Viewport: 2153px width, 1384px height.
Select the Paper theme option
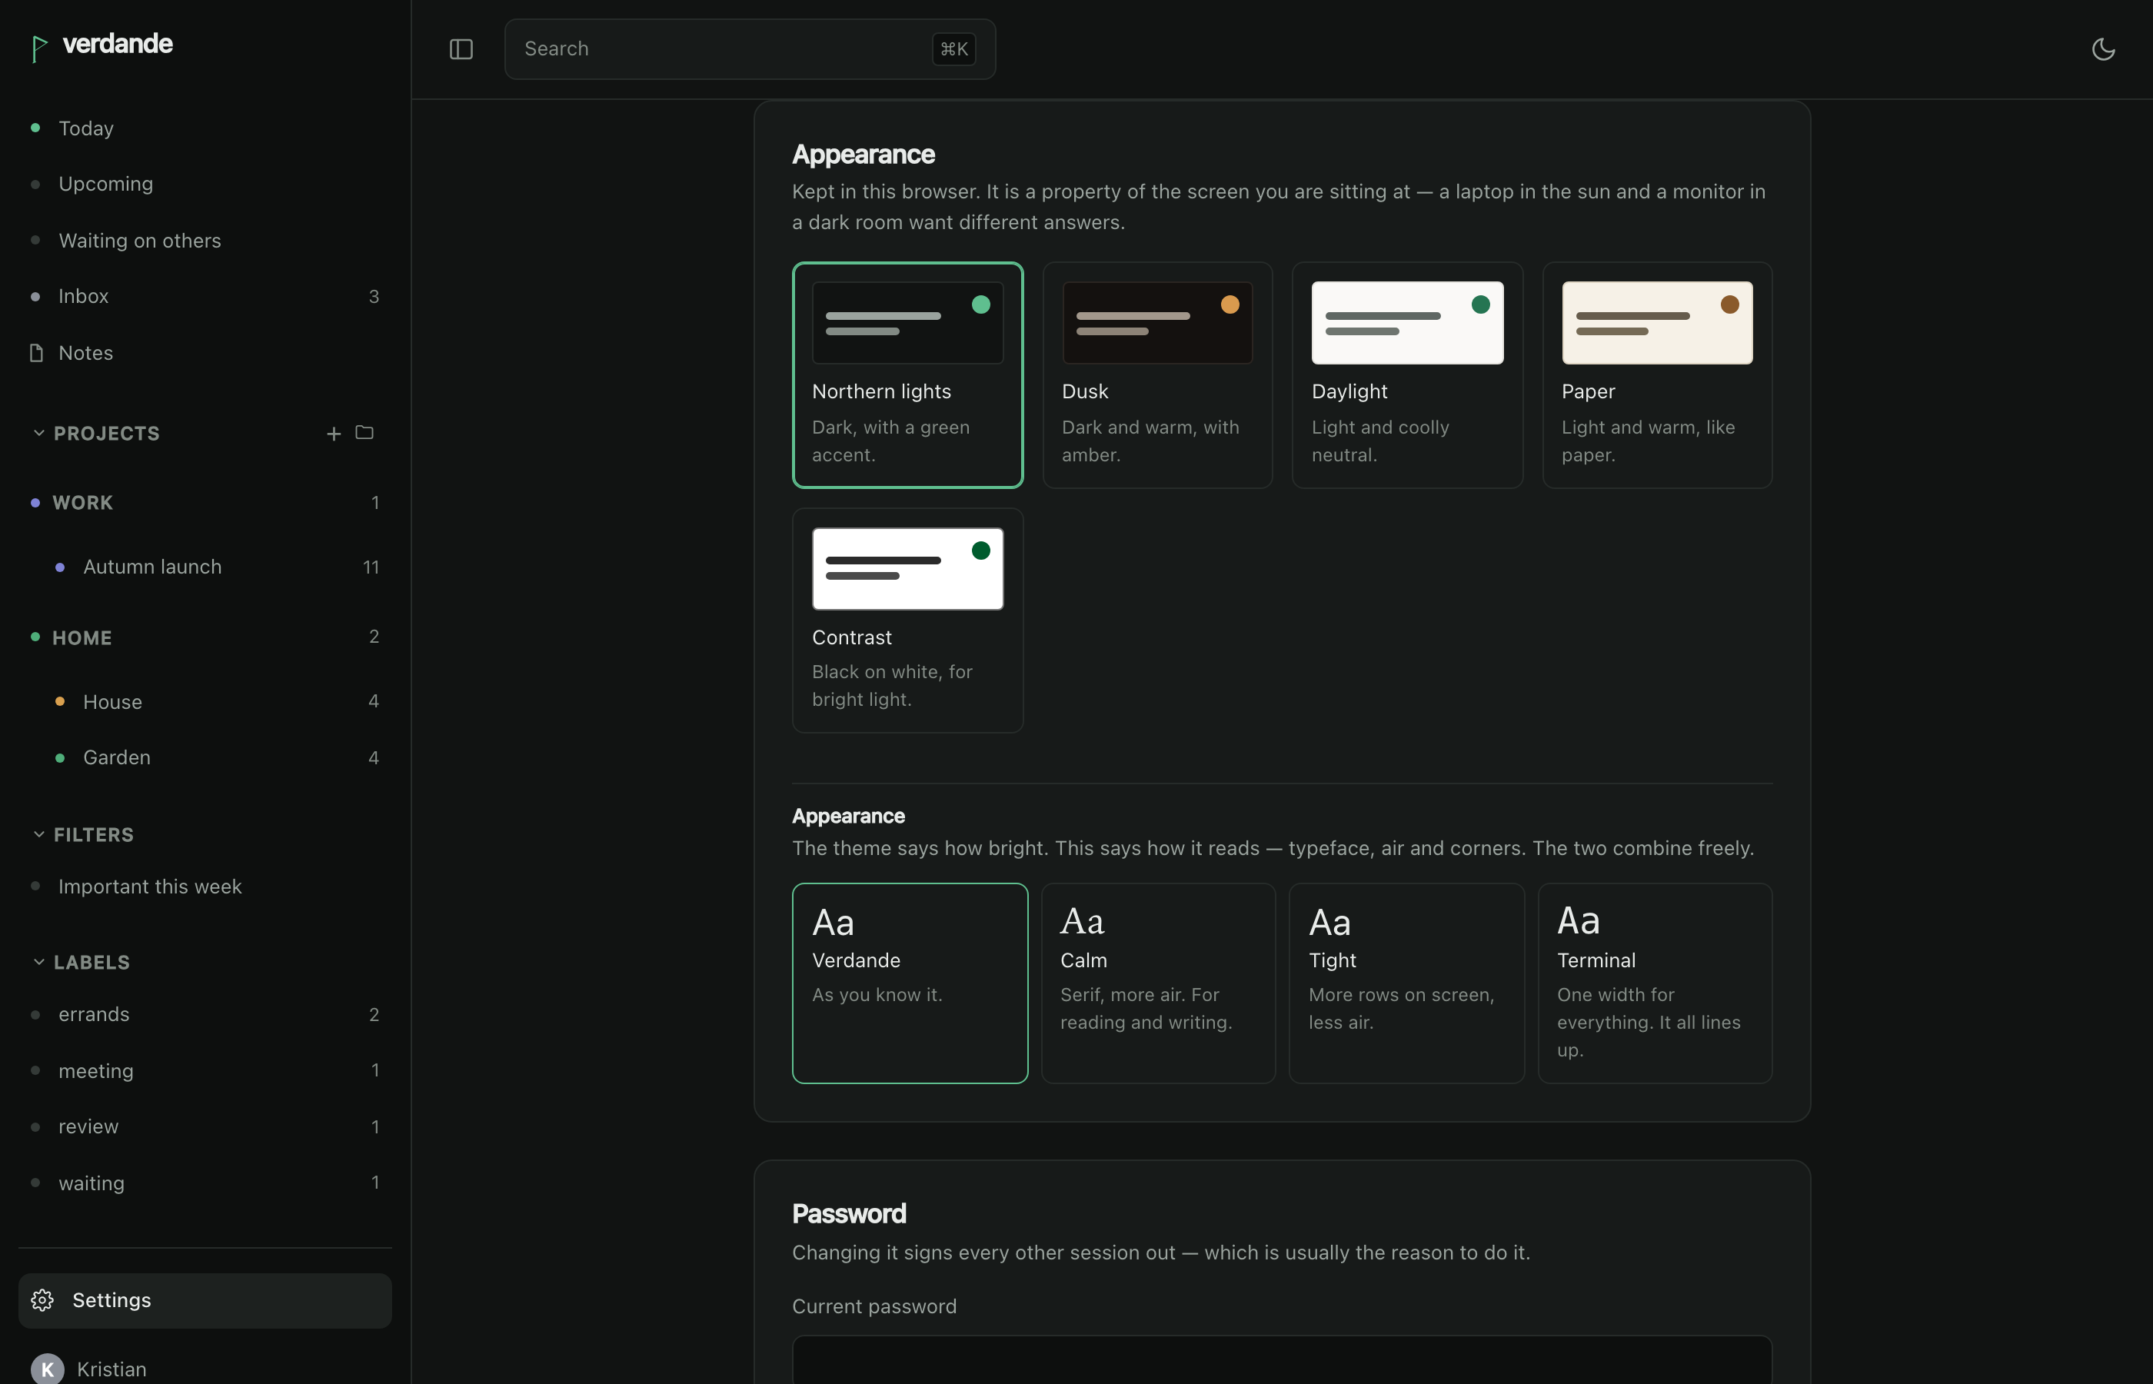click(1657, 374)
